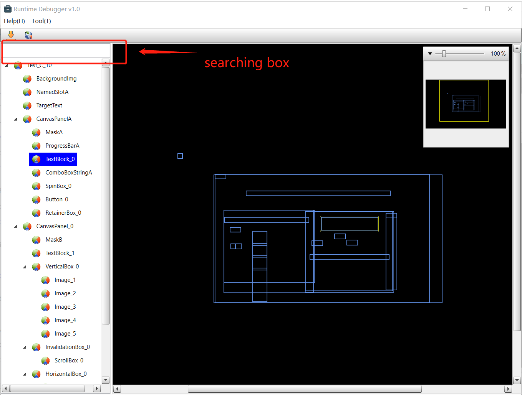Click the TextBlock_1 node icon

point(36,253)
